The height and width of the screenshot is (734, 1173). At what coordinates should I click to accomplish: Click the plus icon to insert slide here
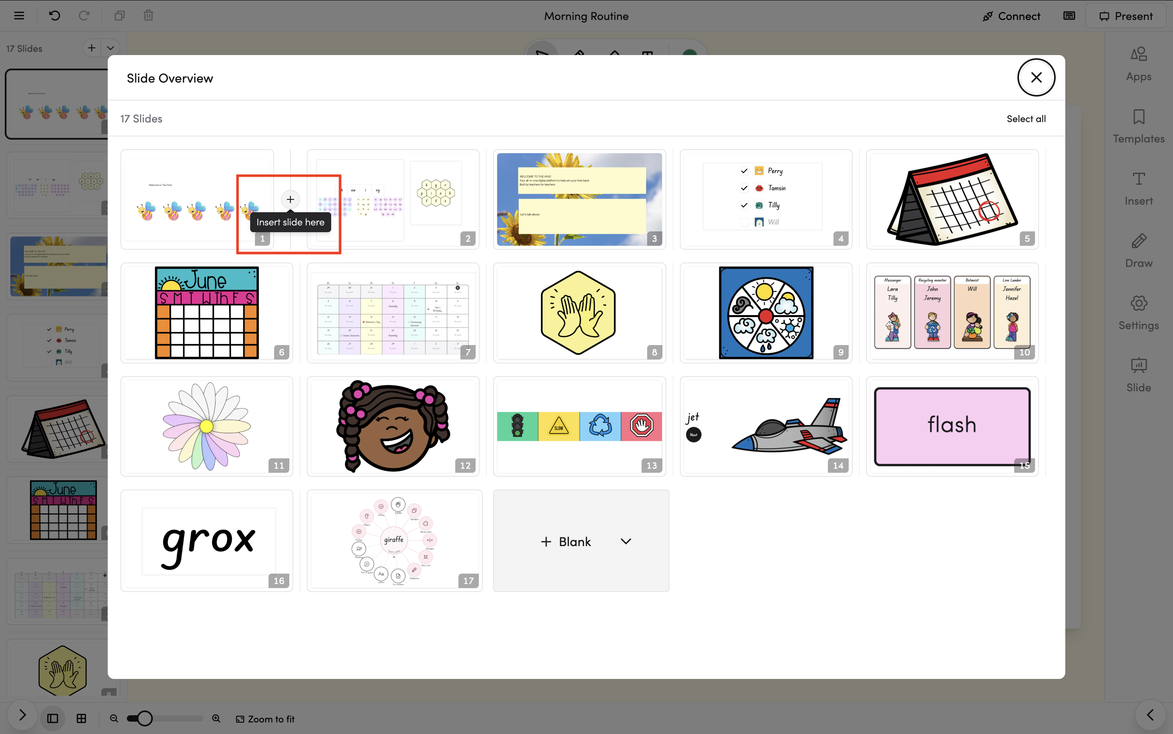tap(290, 199)
